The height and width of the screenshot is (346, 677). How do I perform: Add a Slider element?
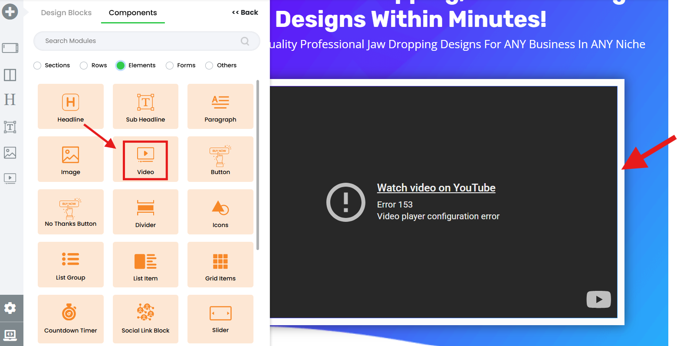click(220, 319)
